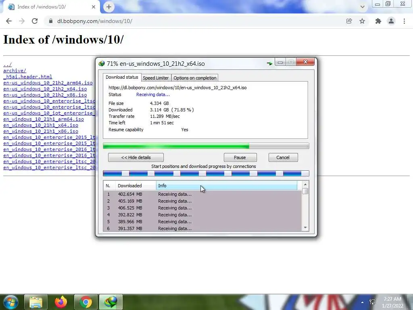Click the 11.289 MB/sec transfer rate value
This screenshot has width=413, height=310.
165,116
